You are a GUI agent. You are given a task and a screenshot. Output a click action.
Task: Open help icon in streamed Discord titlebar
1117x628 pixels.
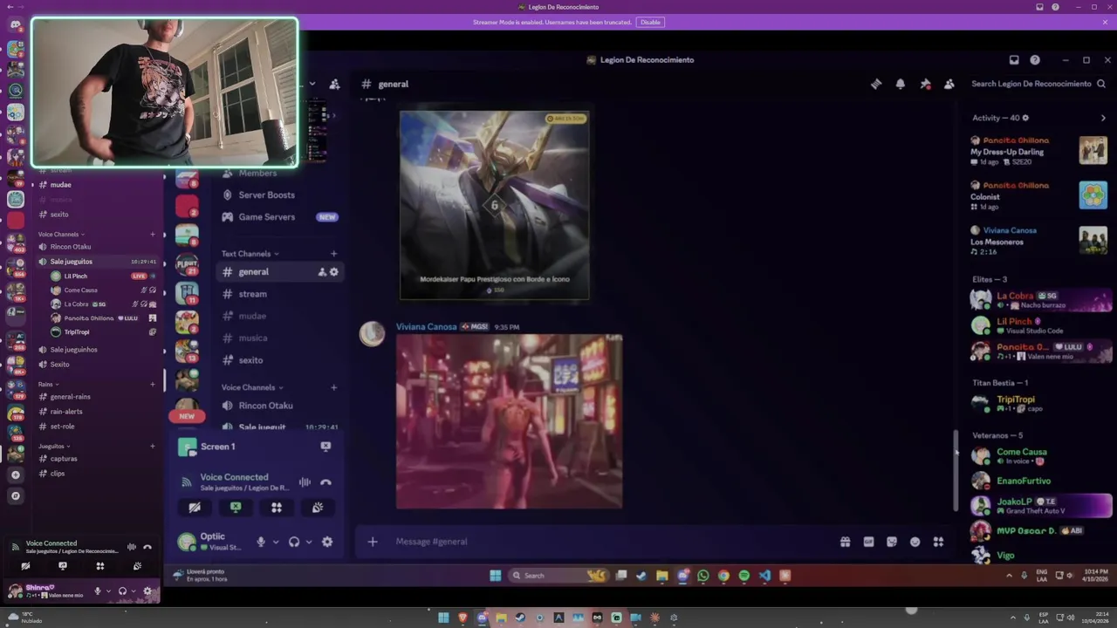pos(1035,60)
